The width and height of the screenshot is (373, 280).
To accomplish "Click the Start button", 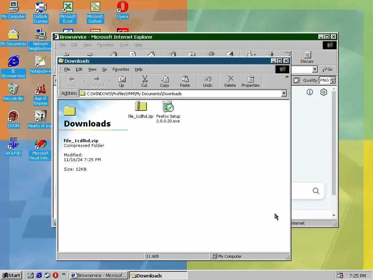I will pyautogui.click(x=11, y=275).
